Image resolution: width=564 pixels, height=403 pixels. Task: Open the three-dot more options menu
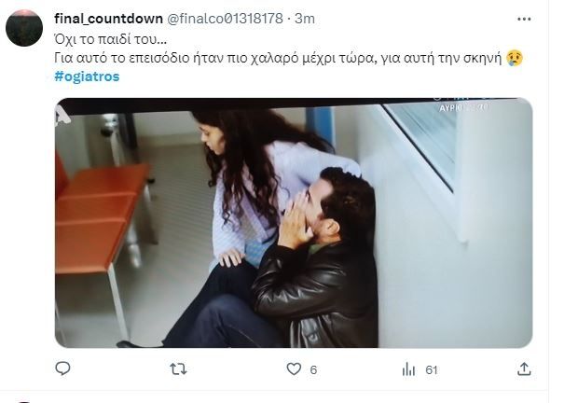tap(524, 19)
